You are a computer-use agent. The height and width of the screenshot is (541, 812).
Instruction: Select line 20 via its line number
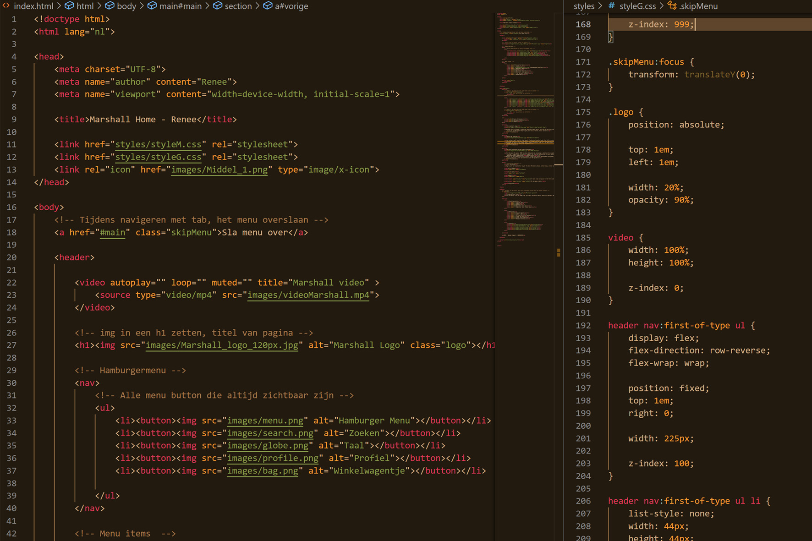click(11, 257)
